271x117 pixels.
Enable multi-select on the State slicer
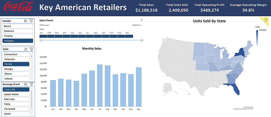tap(26, 49)
